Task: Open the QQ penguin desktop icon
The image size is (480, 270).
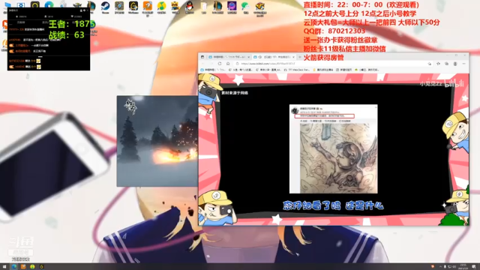Action: point(190,7)
